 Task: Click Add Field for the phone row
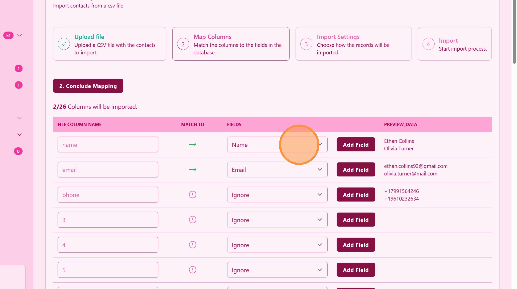pyautogui.click(x=355, y=195)
